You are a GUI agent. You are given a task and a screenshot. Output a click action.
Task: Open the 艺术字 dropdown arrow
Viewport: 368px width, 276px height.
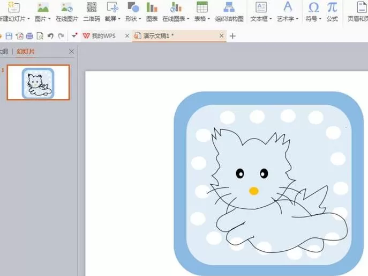coord(297,19)
